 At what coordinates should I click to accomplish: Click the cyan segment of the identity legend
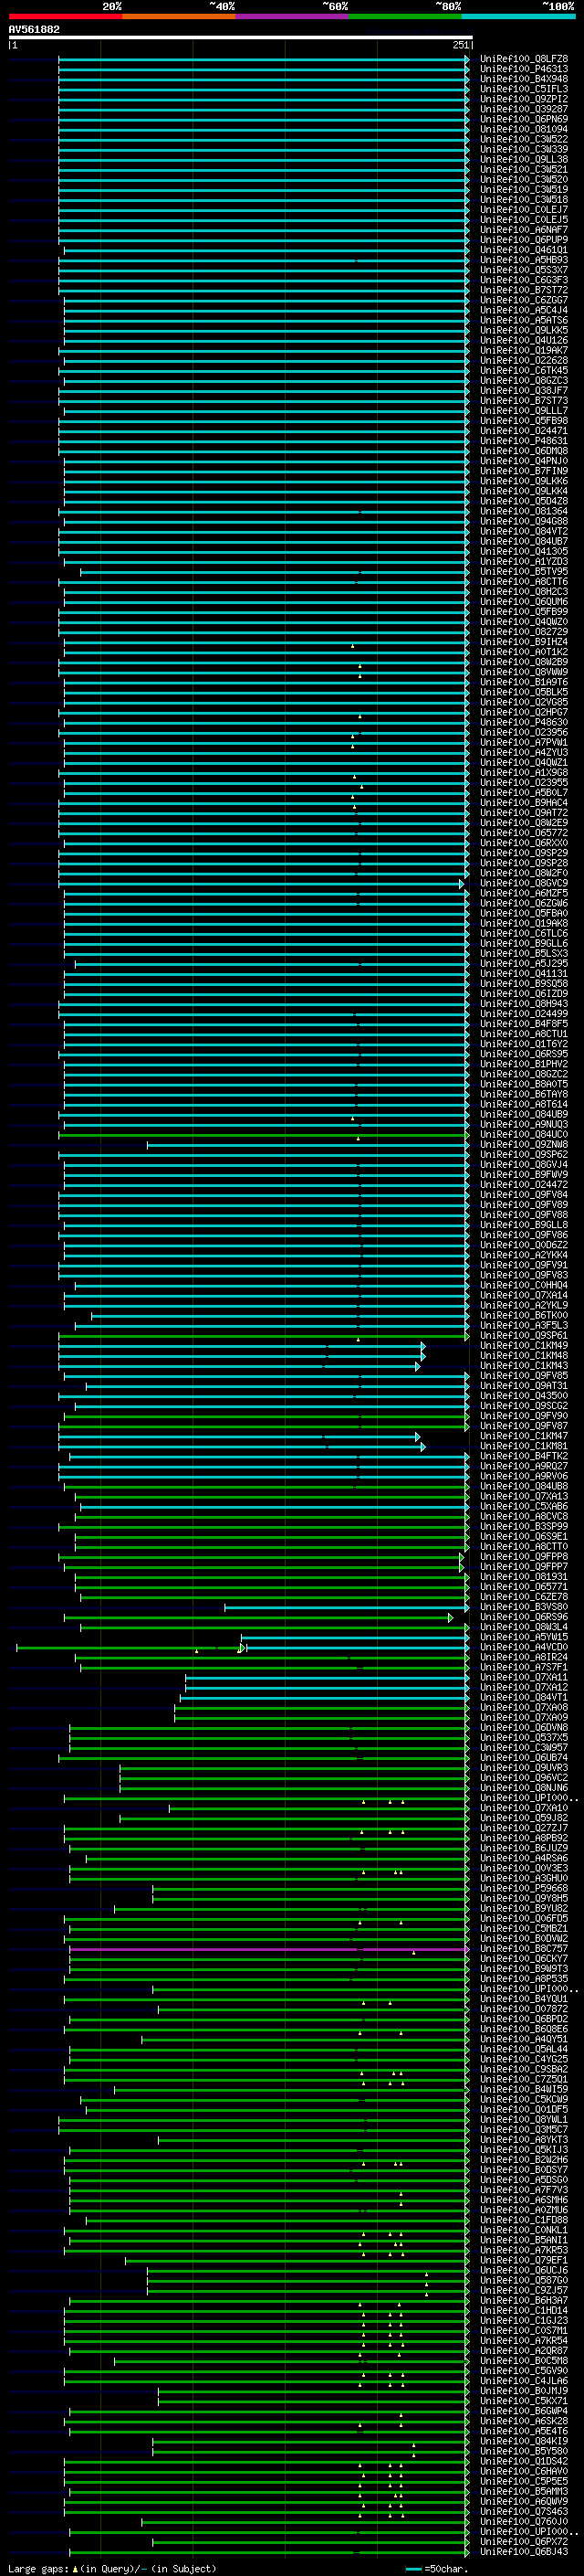click(x=518, y=17)
